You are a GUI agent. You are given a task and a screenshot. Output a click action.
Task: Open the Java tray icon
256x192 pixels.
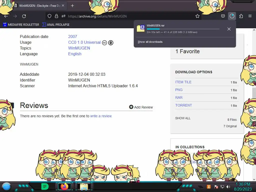pyautogui.click(x=209, y=186)
